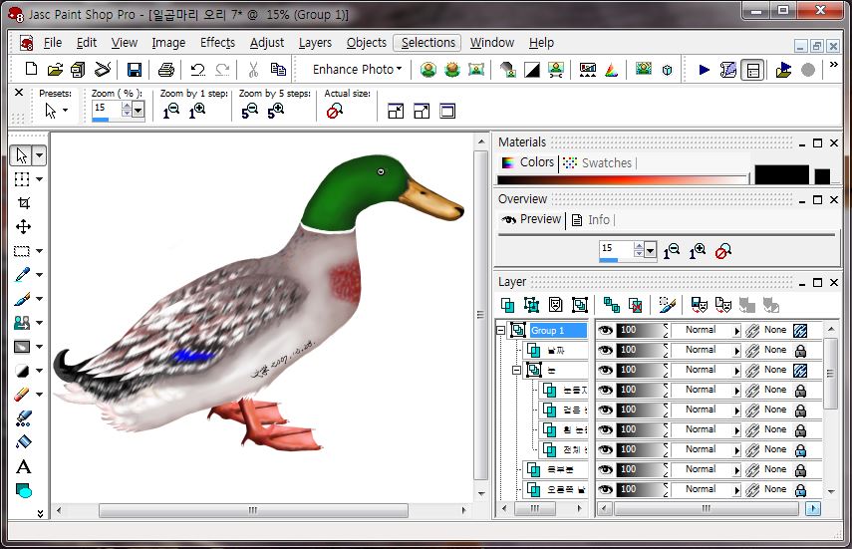Image resolution: width=852 pixels, height=549 pixels.
Task: Click the Zoom percent field in tool options
Action: pos(105,108)
